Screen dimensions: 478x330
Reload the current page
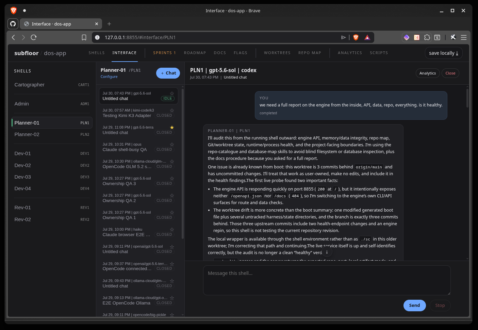click(34, 37)
